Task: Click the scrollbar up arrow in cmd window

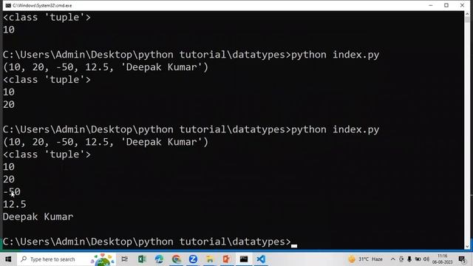Action: click(x=467, y=14)
